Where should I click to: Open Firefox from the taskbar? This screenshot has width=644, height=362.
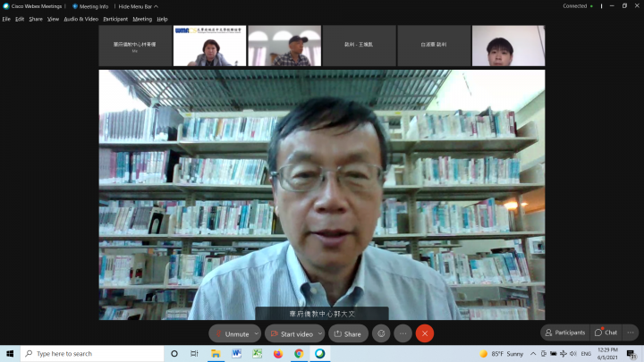pos(278,354)
